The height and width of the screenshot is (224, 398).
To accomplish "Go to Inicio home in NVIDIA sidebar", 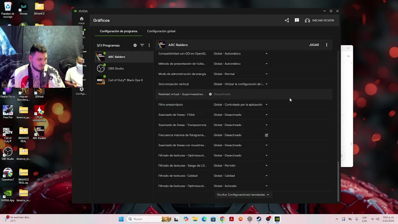I will pyautogui.click(x=81, y=21).
